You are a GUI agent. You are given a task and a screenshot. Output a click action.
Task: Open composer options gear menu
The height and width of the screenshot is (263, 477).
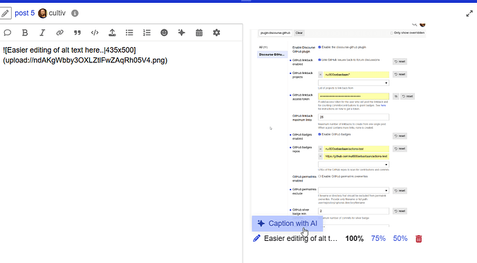pyautogui.click(x=216, y=33)
